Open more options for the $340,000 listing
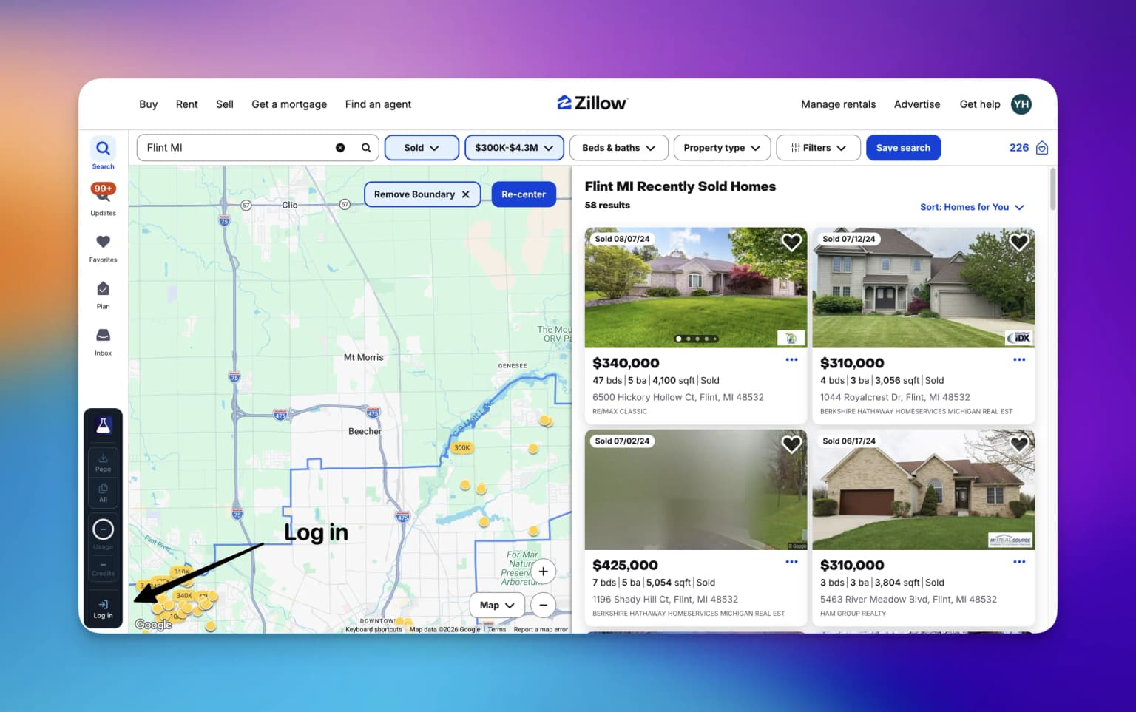The width and height of the screenshot is (1136, 712). point(791,360)
